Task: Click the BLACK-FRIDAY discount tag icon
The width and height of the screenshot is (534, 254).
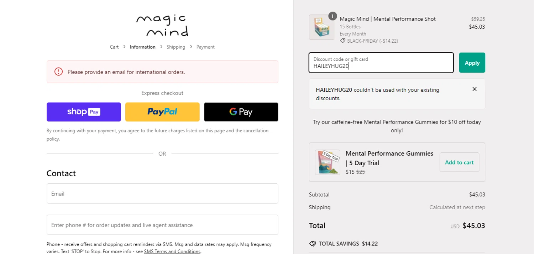Action: 342,41
